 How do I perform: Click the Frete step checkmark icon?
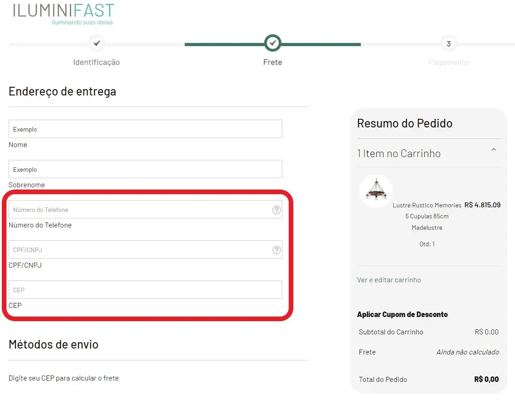272,43
